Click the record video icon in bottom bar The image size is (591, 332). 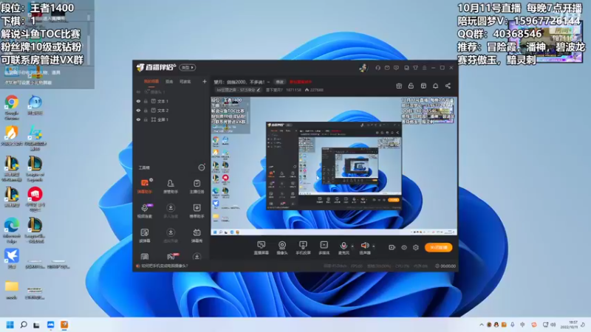(392, 247)
